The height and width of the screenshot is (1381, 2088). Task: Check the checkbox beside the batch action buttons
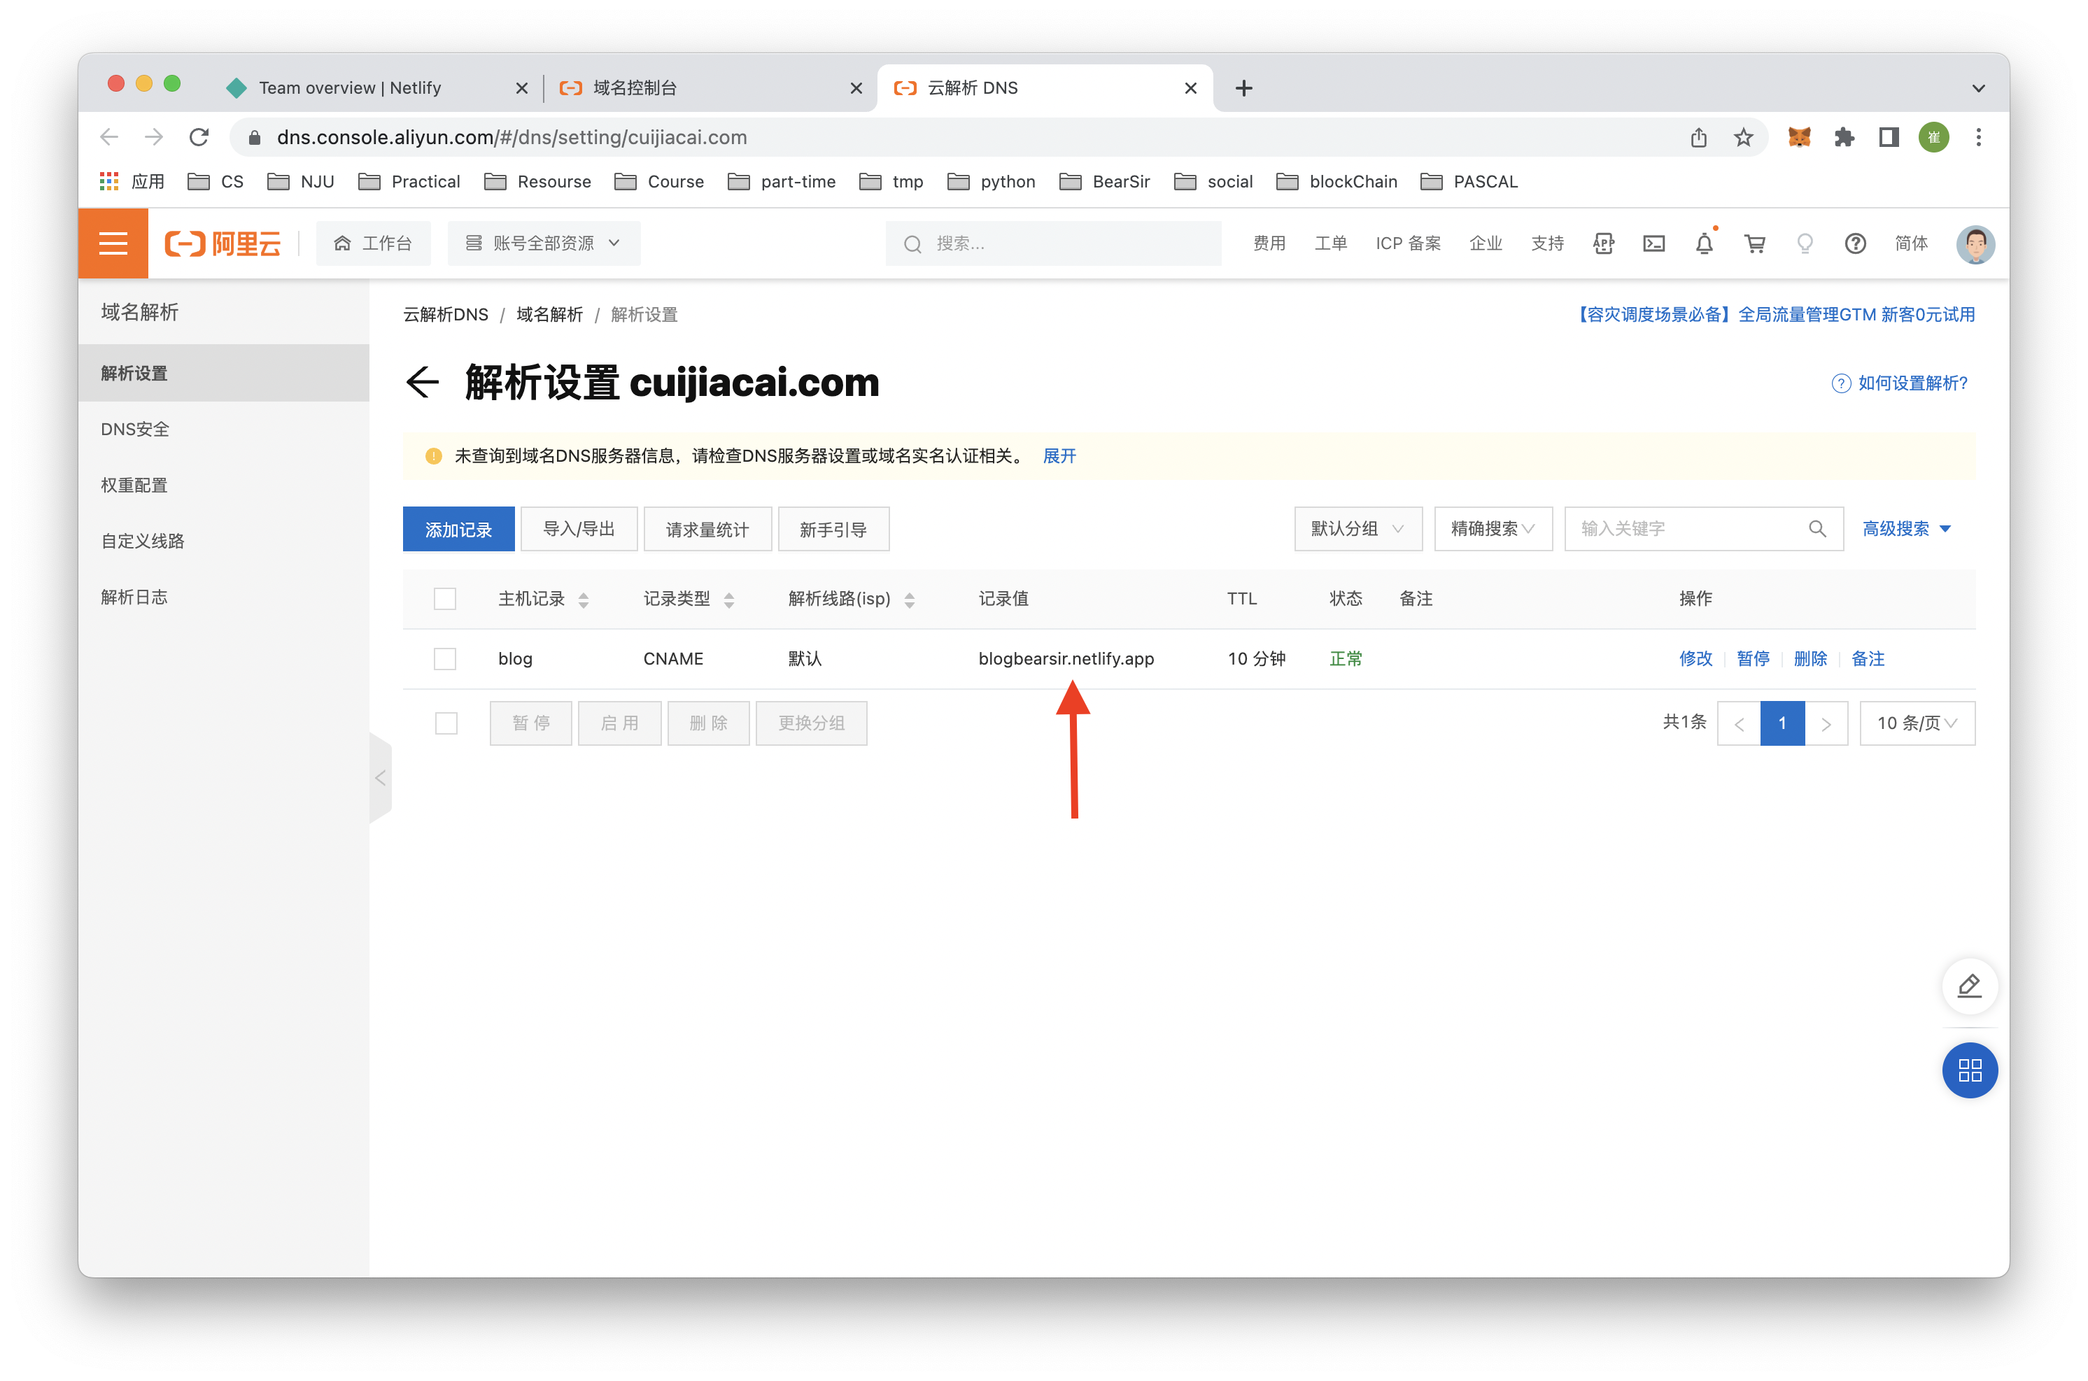[446, 722]
